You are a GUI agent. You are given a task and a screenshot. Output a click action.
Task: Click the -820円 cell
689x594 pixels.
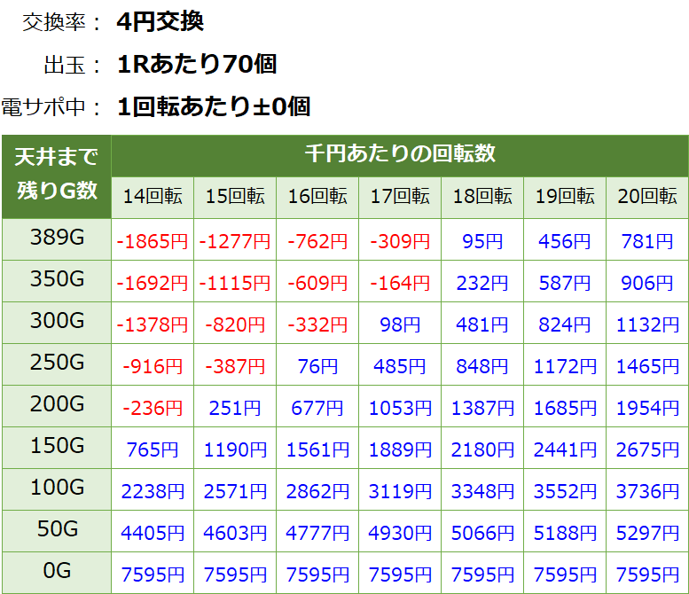[235, 323]
